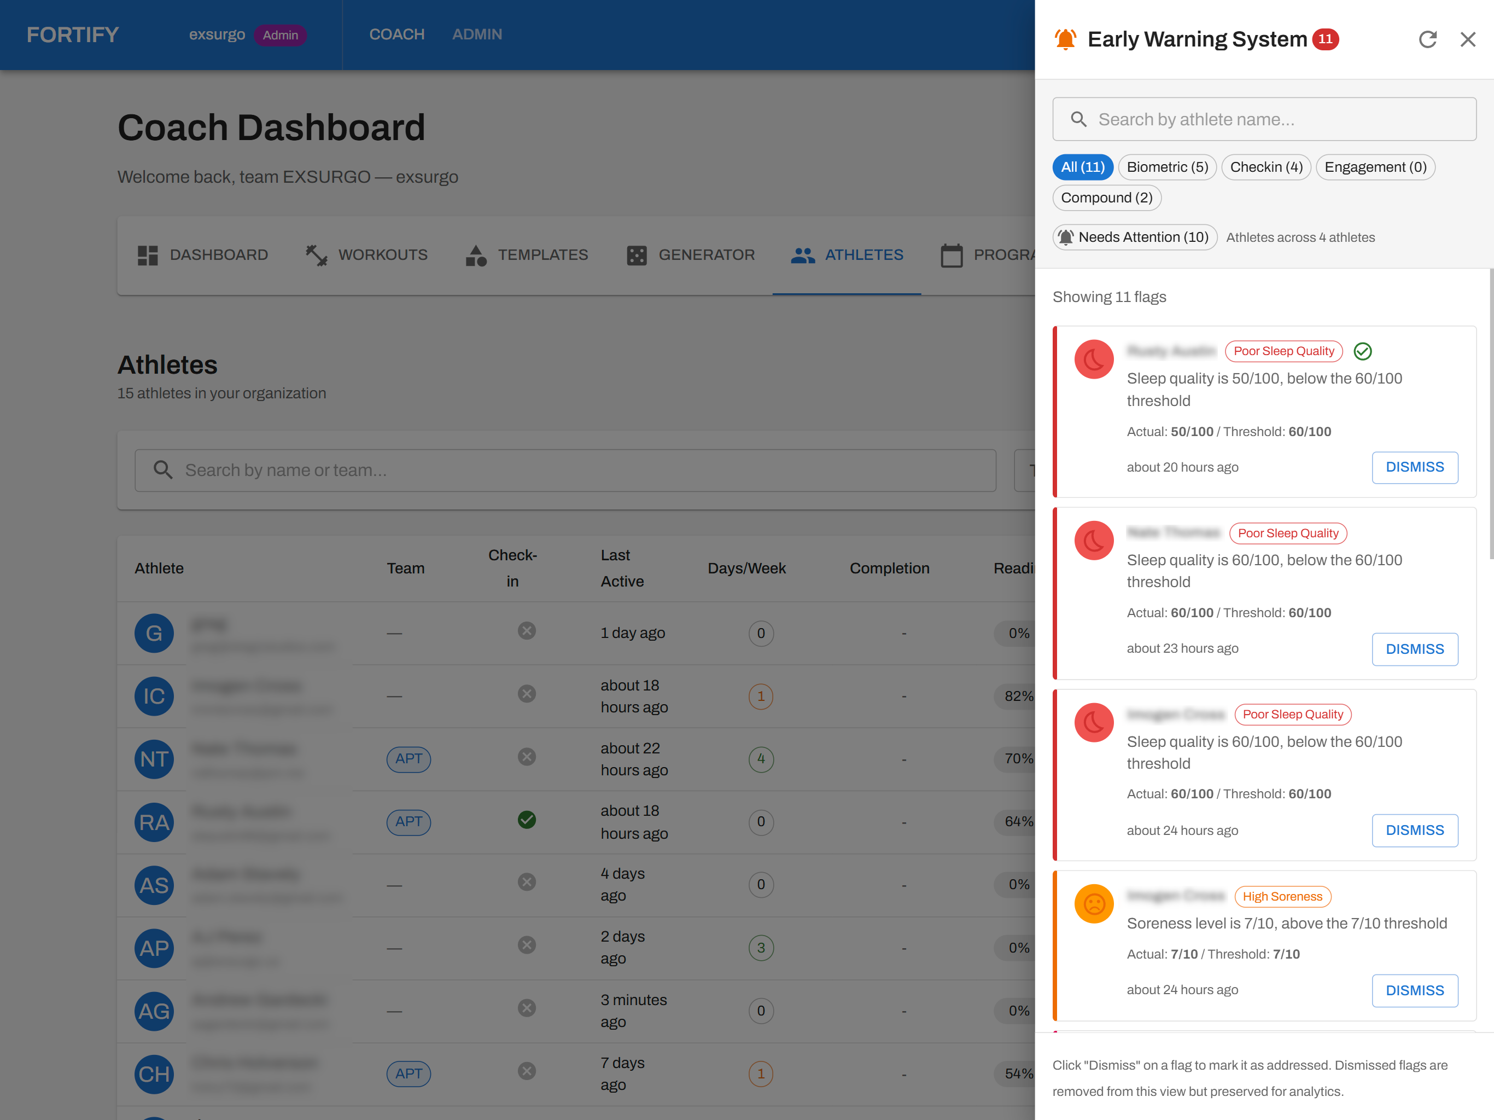This screenshot has width=1494, height=1120.
Task: Dismiss the High Soreness flag
Action: click(x=1415, y=990)
